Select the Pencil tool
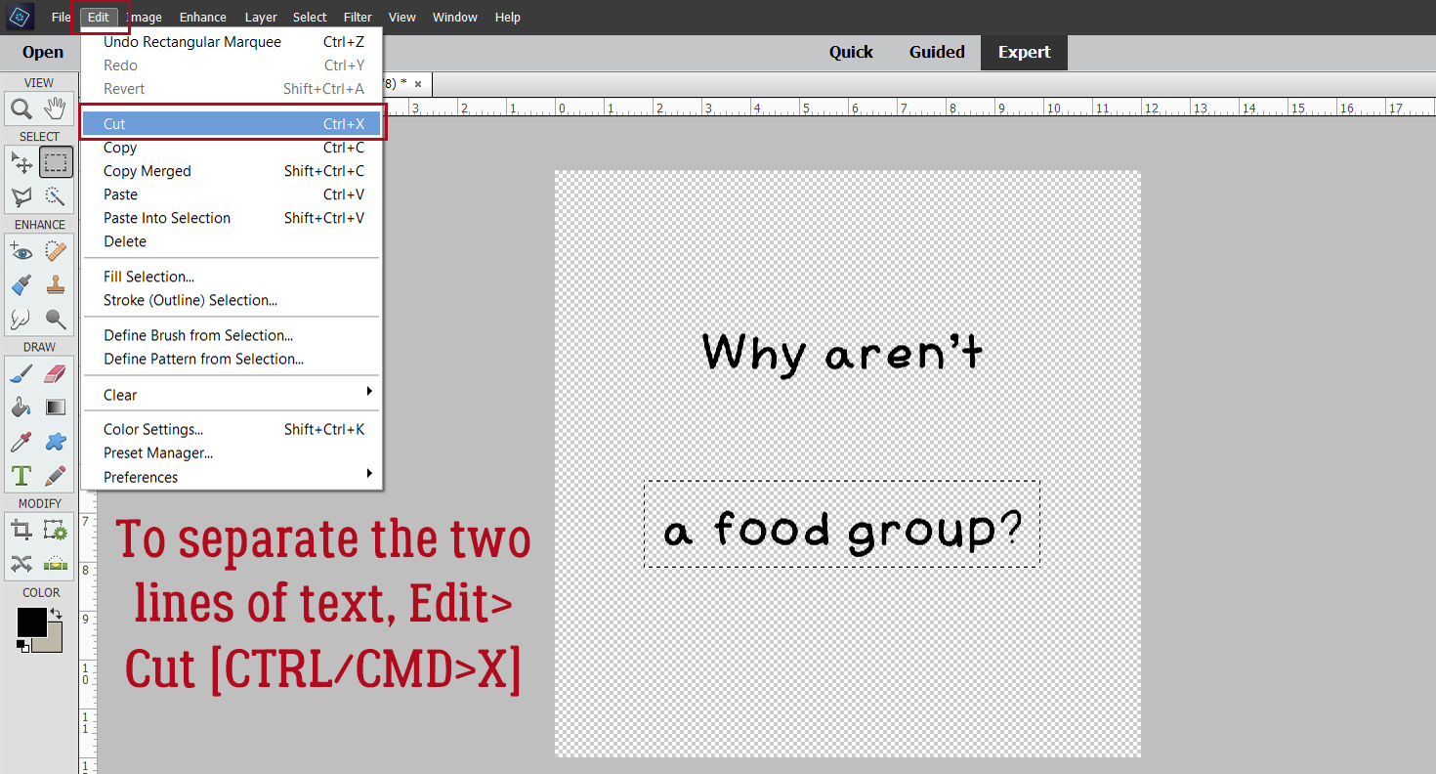This screenshot has width=1436, height=774. 56,476
